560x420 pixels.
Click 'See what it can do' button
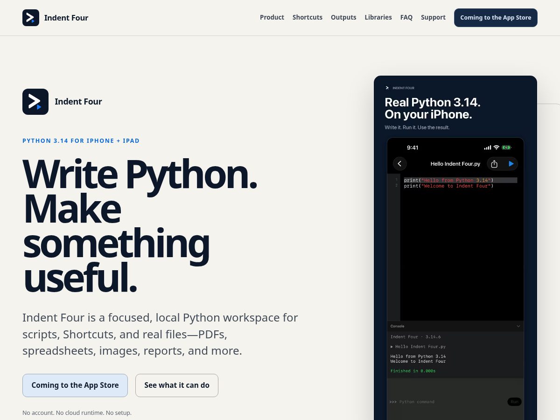click(x=177, y=385)
